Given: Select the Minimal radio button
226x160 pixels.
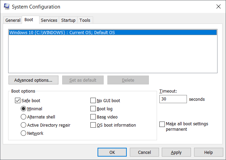Looking at the screenshot, I should tap(23, 109).
